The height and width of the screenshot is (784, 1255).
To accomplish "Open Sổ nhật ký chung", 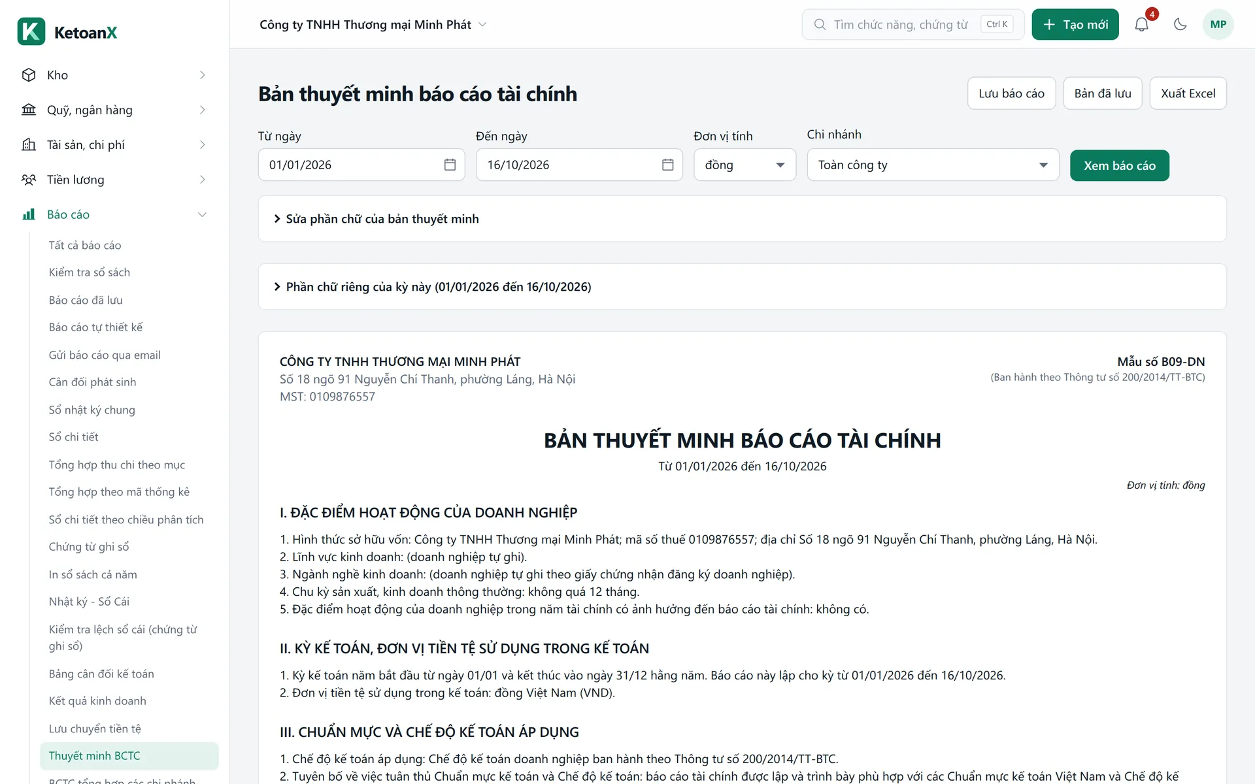I will point(92,410).
